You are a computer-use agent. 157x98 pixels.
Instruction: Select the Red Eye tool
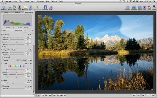pyautogui.click(x=61, y=95)
